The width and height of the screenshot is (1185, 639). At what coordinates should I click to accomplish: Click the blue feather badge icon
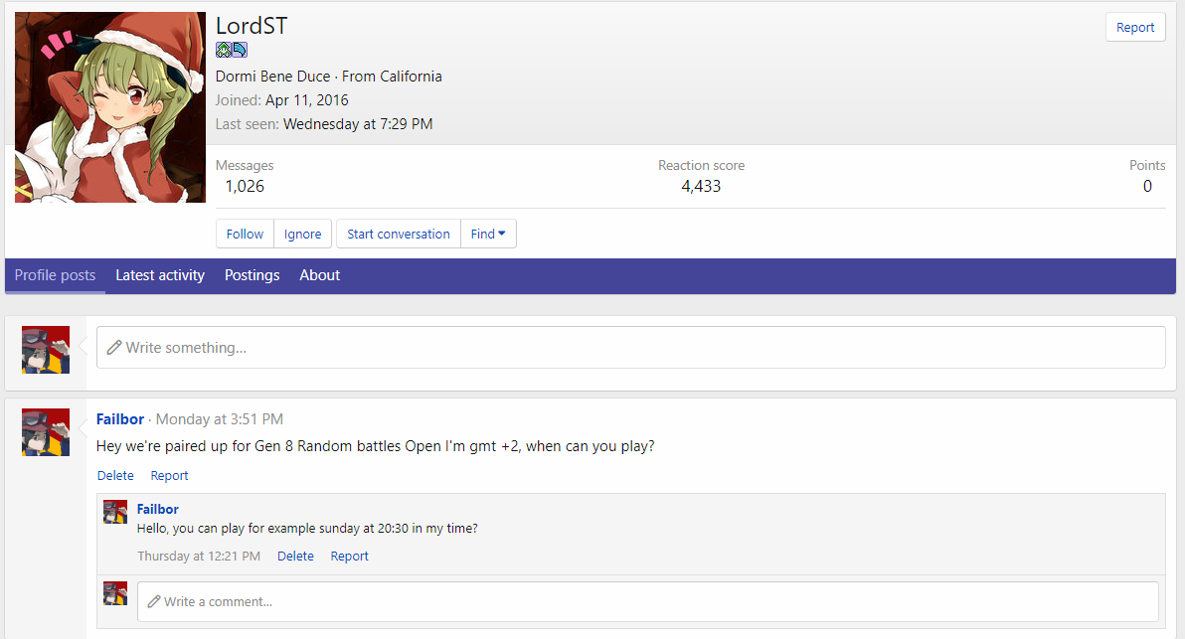(240, 50)
